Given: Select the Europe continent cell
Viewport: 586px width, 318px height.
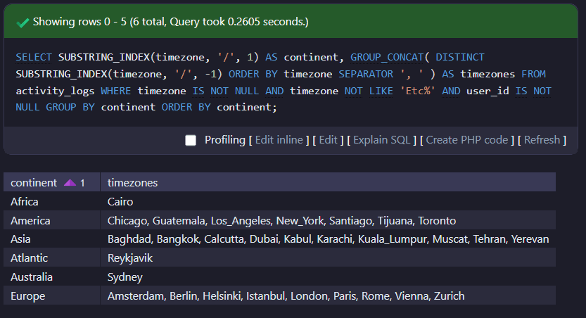Looking at the screenshot, I should [x=52, y=296].
